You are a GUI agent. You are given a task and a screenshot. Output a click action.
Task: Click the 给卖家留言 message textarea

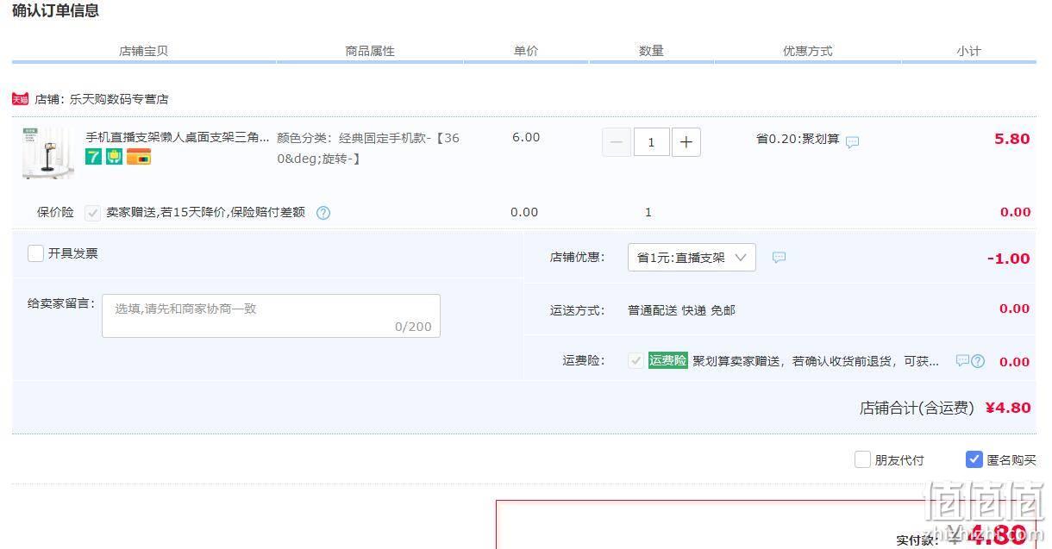click(x=271, y=315)
